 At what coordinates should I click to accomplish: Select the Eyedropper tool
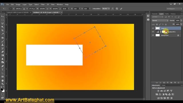coord(3,34)
